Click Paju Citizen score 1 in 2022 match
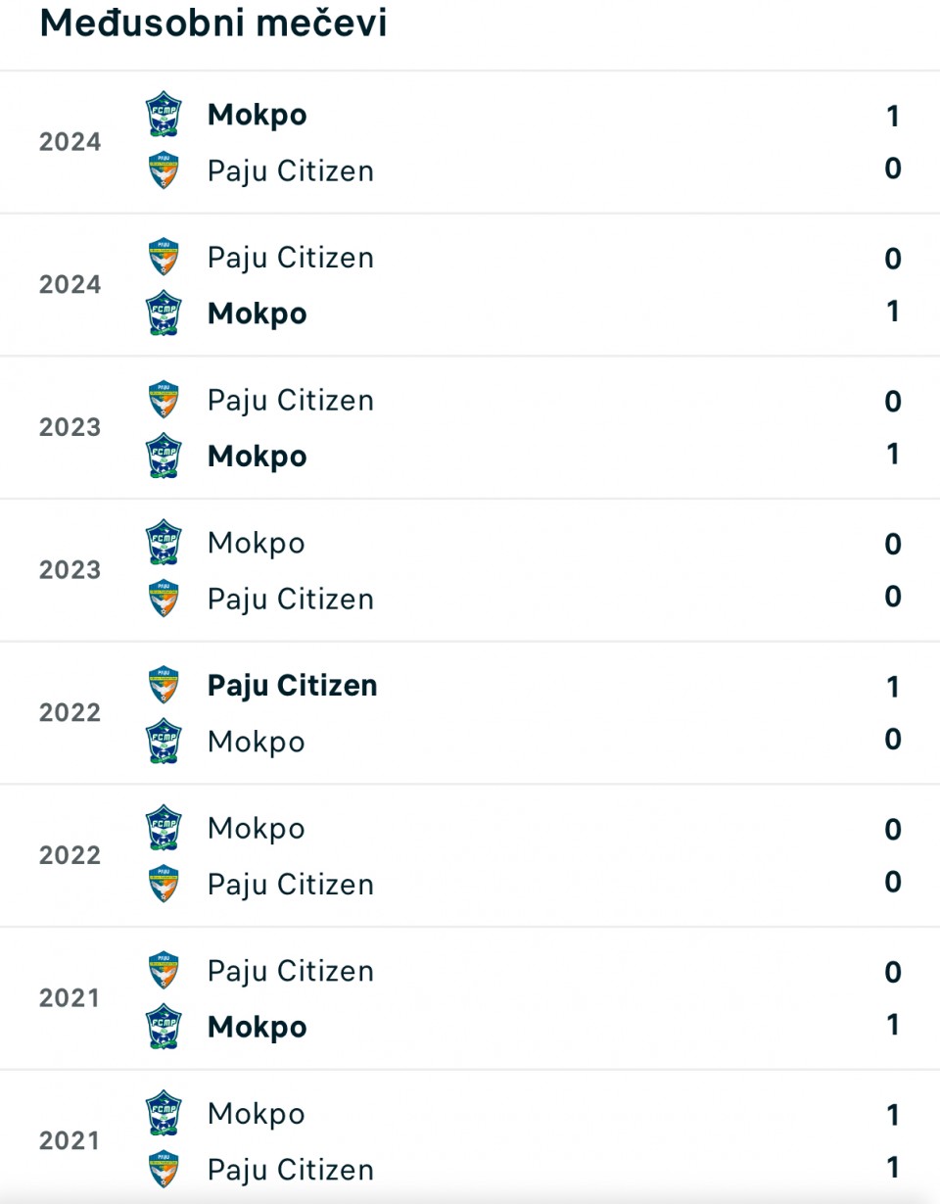Image resolution: width=940 pixels, height=1204 pixels. pyautogui.click(x=893, y=687)
